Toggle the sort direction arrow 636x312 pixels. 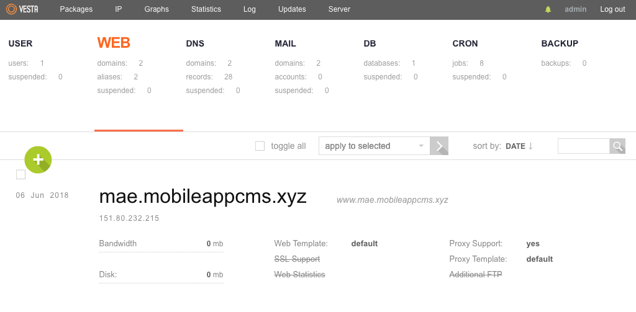point(530,146)
